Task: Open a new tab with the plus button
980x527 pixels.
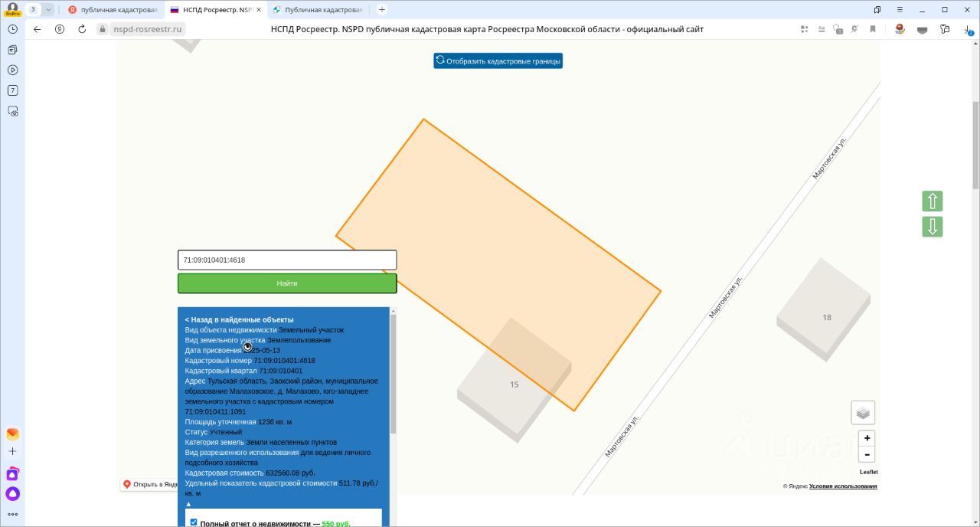Action: coord(381,10)
